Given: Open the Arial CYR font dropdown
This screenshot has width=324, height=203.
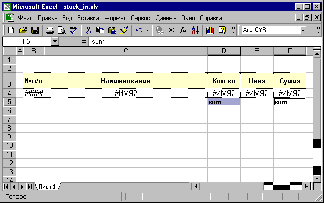Looking at the screenshot, I should click(303, 30).
